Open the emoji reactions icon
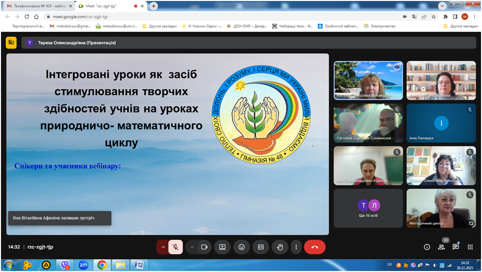482x272 pixels. coord(241,247)
